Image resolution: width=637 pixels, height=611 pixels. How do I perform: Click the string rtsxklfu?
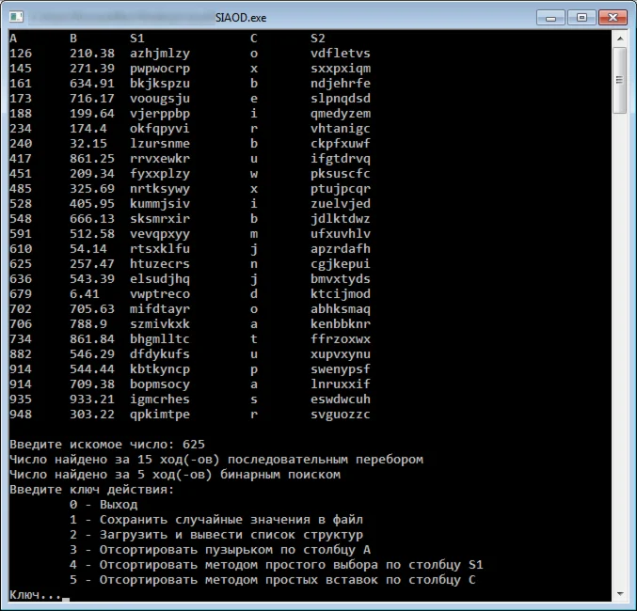pyautogui.click(x=160, y=248)
